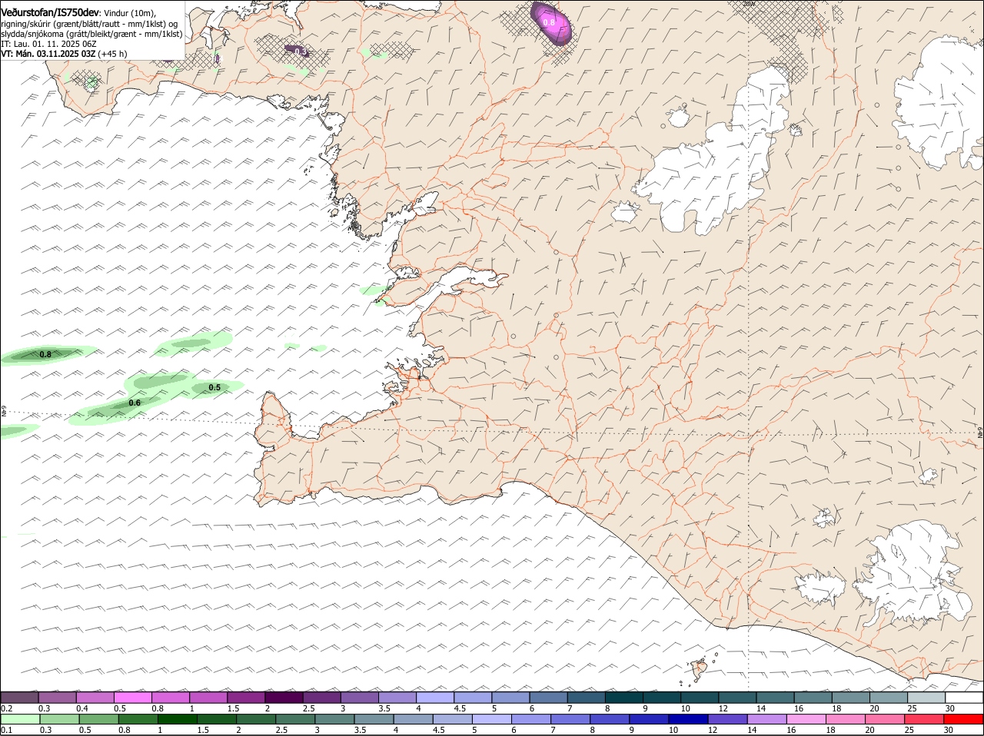This screenshot has width=984, height=736.
Task: Select the bright pink swatch in the purple snow legend
Action: pyautogui.click(x=132, y=698)
